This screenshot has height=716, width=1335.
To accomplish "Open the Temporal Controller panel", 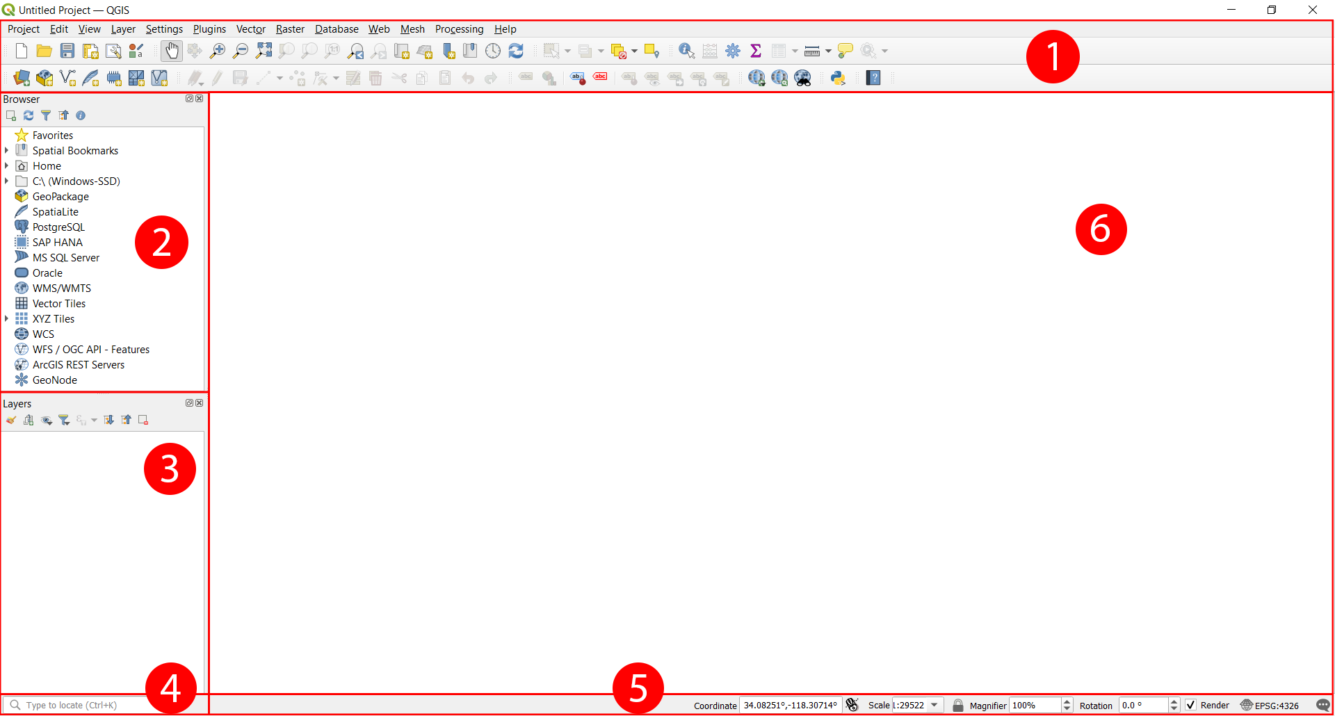I will (494, 50).
